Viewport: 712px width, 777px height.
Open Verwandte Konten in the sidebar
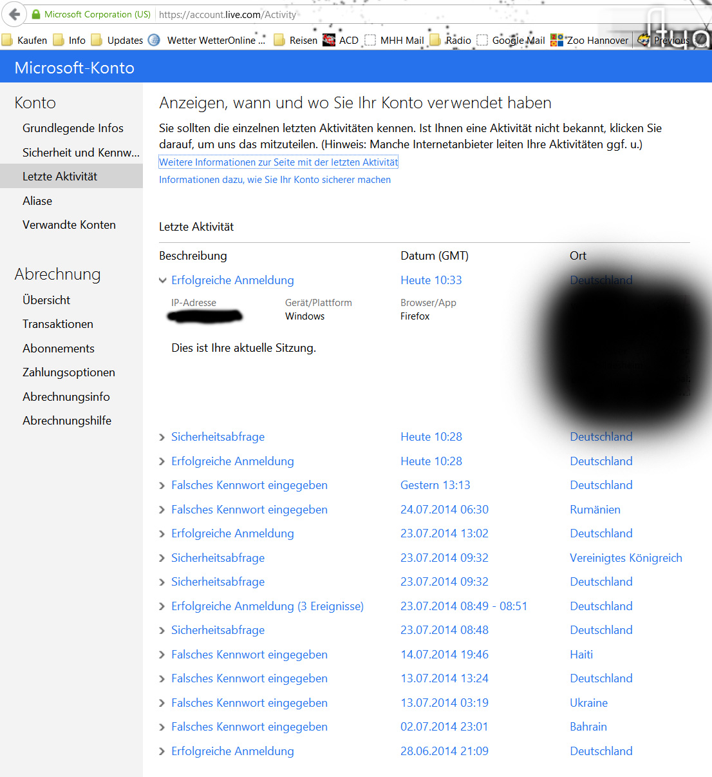(x=69, y=225)
